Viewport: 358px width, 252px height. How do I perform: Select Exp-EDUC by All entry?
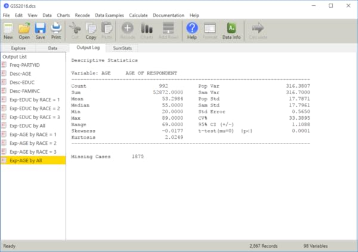coord(27,126)
